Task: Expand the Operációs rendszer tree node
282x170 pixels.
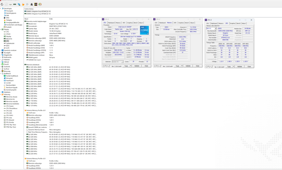Action: [x=1, y=50]
